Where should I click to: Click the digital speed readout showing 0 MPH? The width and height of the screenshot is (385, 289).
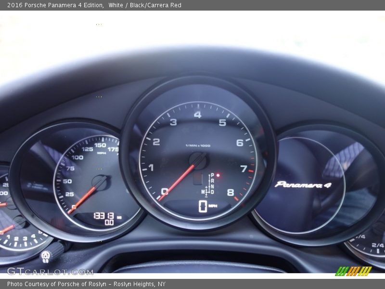[x=208, y=206]
